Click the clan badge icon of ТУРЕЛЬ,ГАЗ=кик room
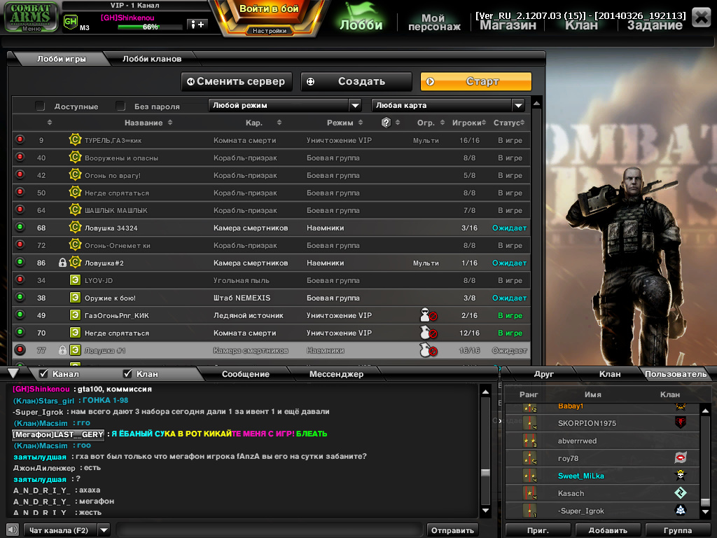Viewport: 717px width, 538px height. tap(75, 139)
